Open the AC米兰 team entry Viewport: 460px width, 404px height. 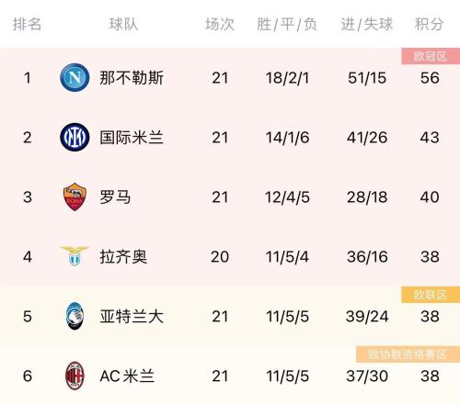point(127,376)
